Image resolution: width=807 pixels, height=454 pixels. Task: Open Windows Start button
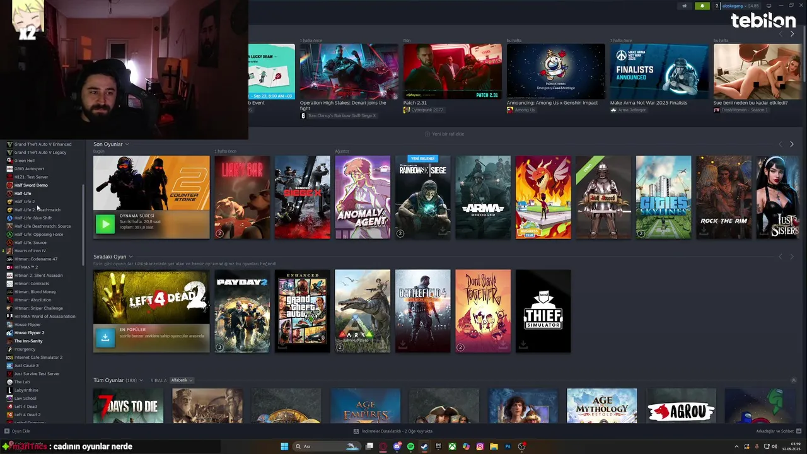tap(284, 446)
